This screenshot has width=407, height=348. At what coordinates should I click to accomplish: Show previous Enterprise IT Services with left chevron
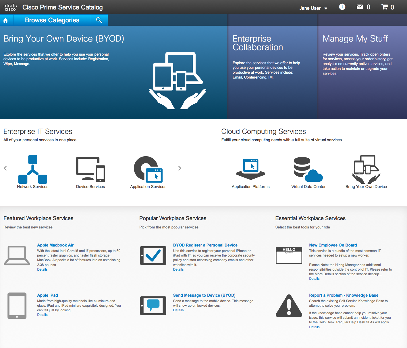pyautogui.click(x=5, y=168)
